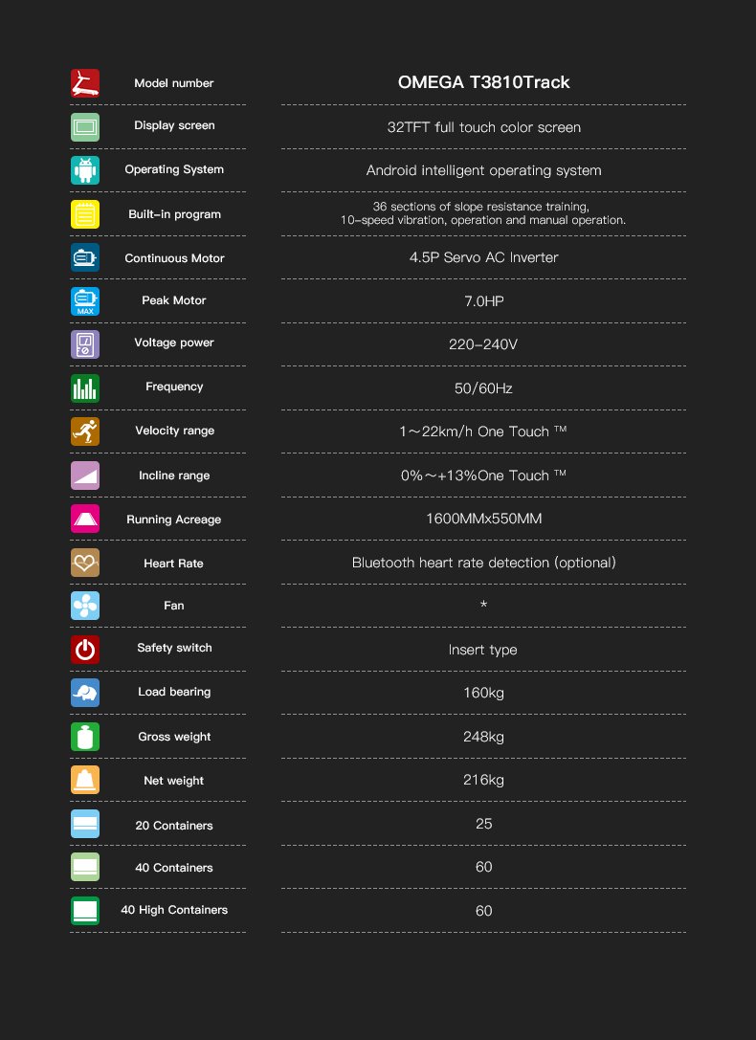Click the Incline range slope icon
The image size is (756, 1040).
click(x=85, y=476)
